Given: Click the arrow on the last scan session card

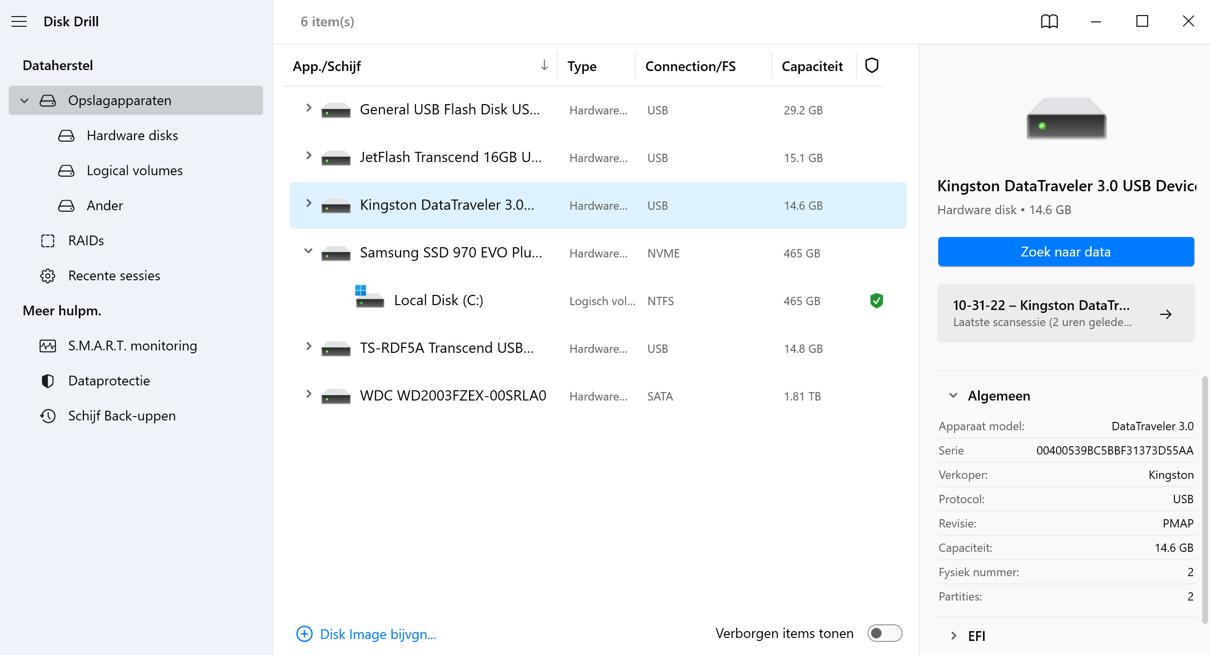Looking at the screenshot, I should pyautogui.click(x=1166, y=314).
